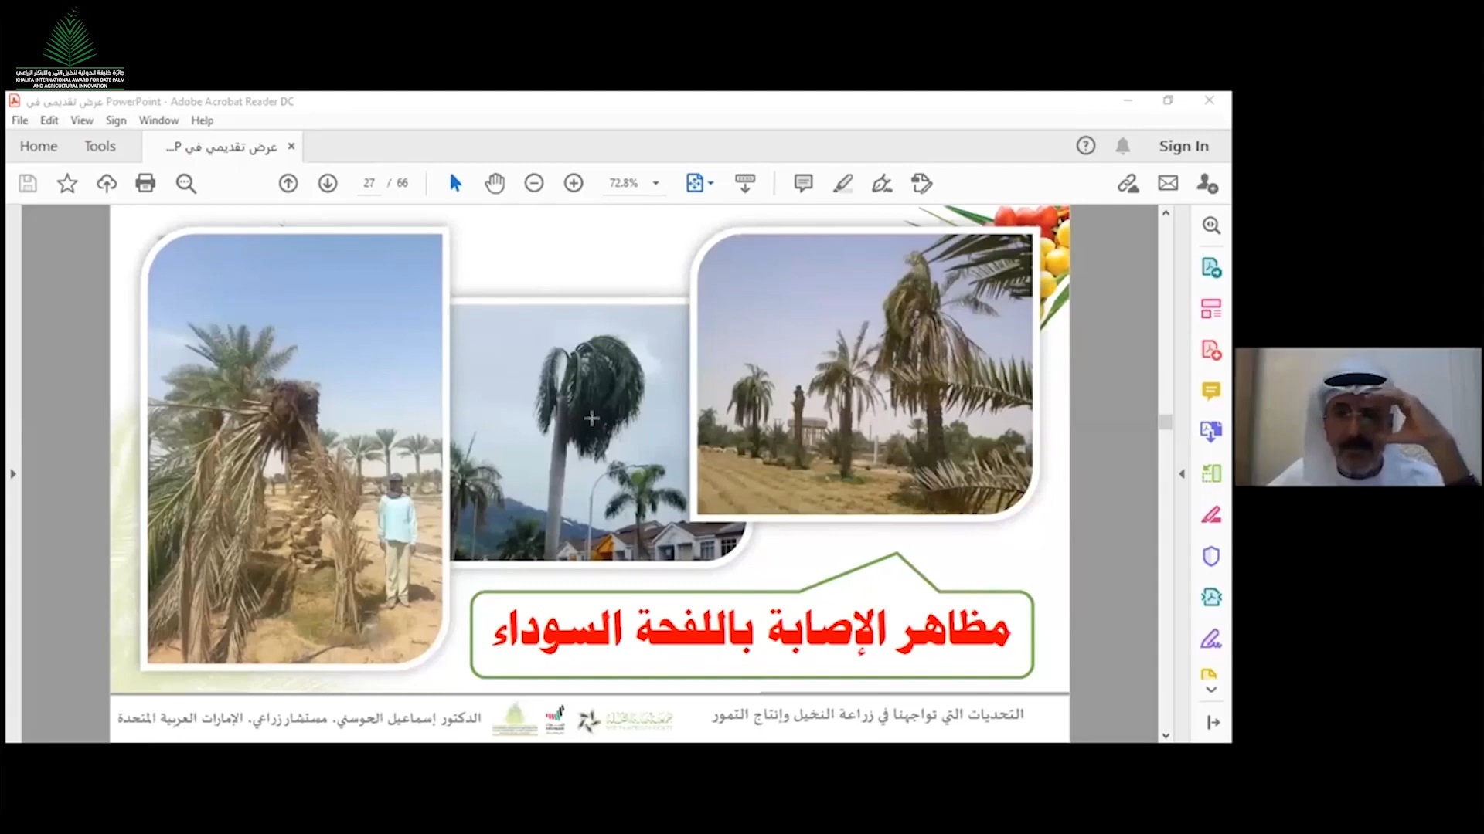Send file by email envelope icon

click(1168, 183)
